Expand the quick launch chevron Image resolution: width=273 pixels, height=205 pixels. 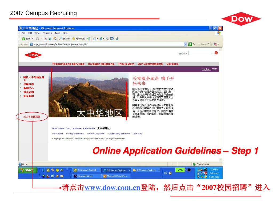[x=67, y=169]
